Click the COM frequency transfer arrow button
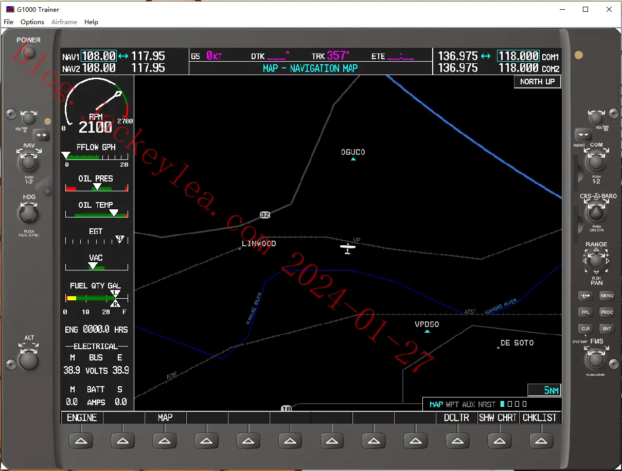The height and width of the screenshot is (471, 622). pos(583,135)
